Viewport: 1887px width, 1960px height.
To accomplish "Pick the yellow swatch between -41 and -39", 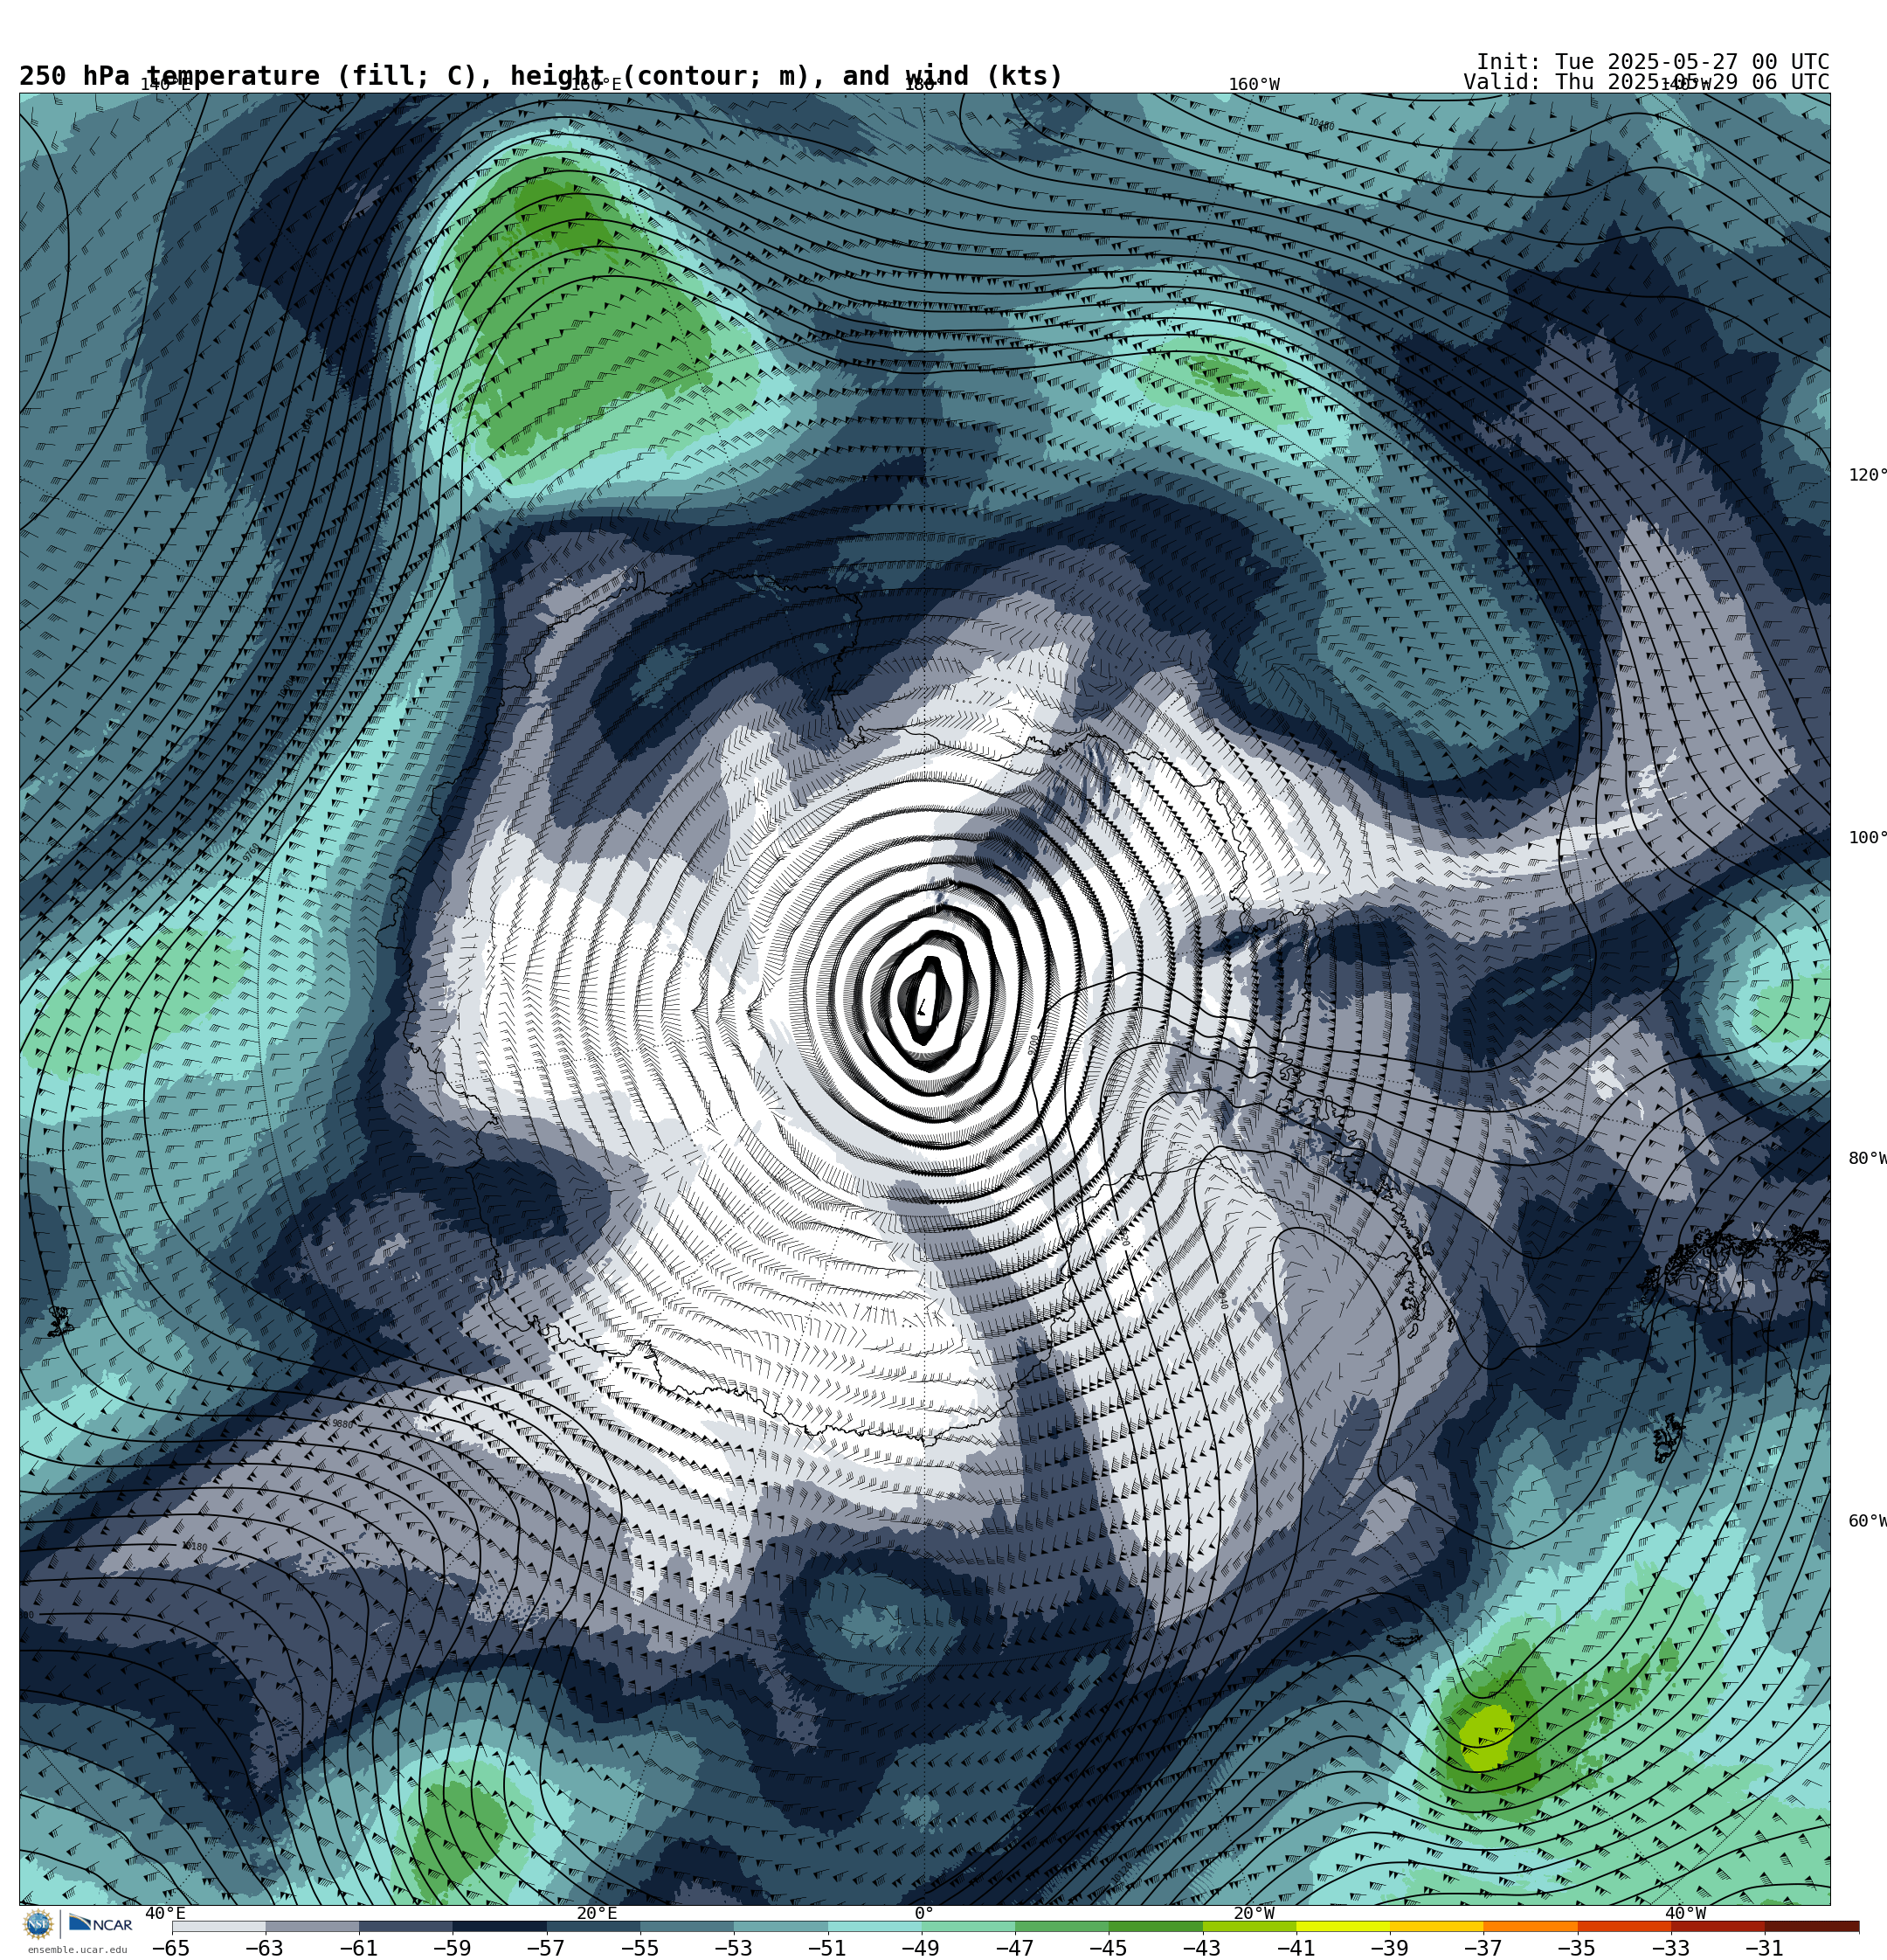I will point(1344,1926).
